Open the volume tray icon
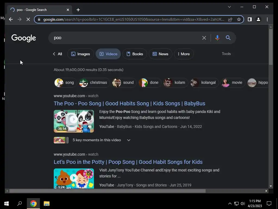This screenshot has width=278, height=209. 243,204
